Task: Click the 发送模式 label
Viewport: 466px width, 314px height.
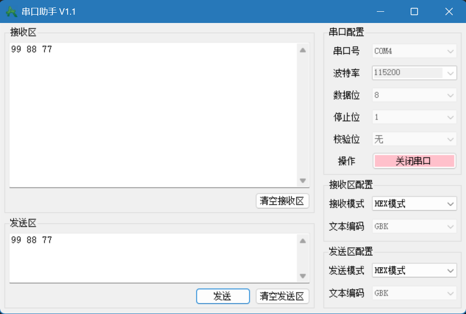Action: (346, 270)
